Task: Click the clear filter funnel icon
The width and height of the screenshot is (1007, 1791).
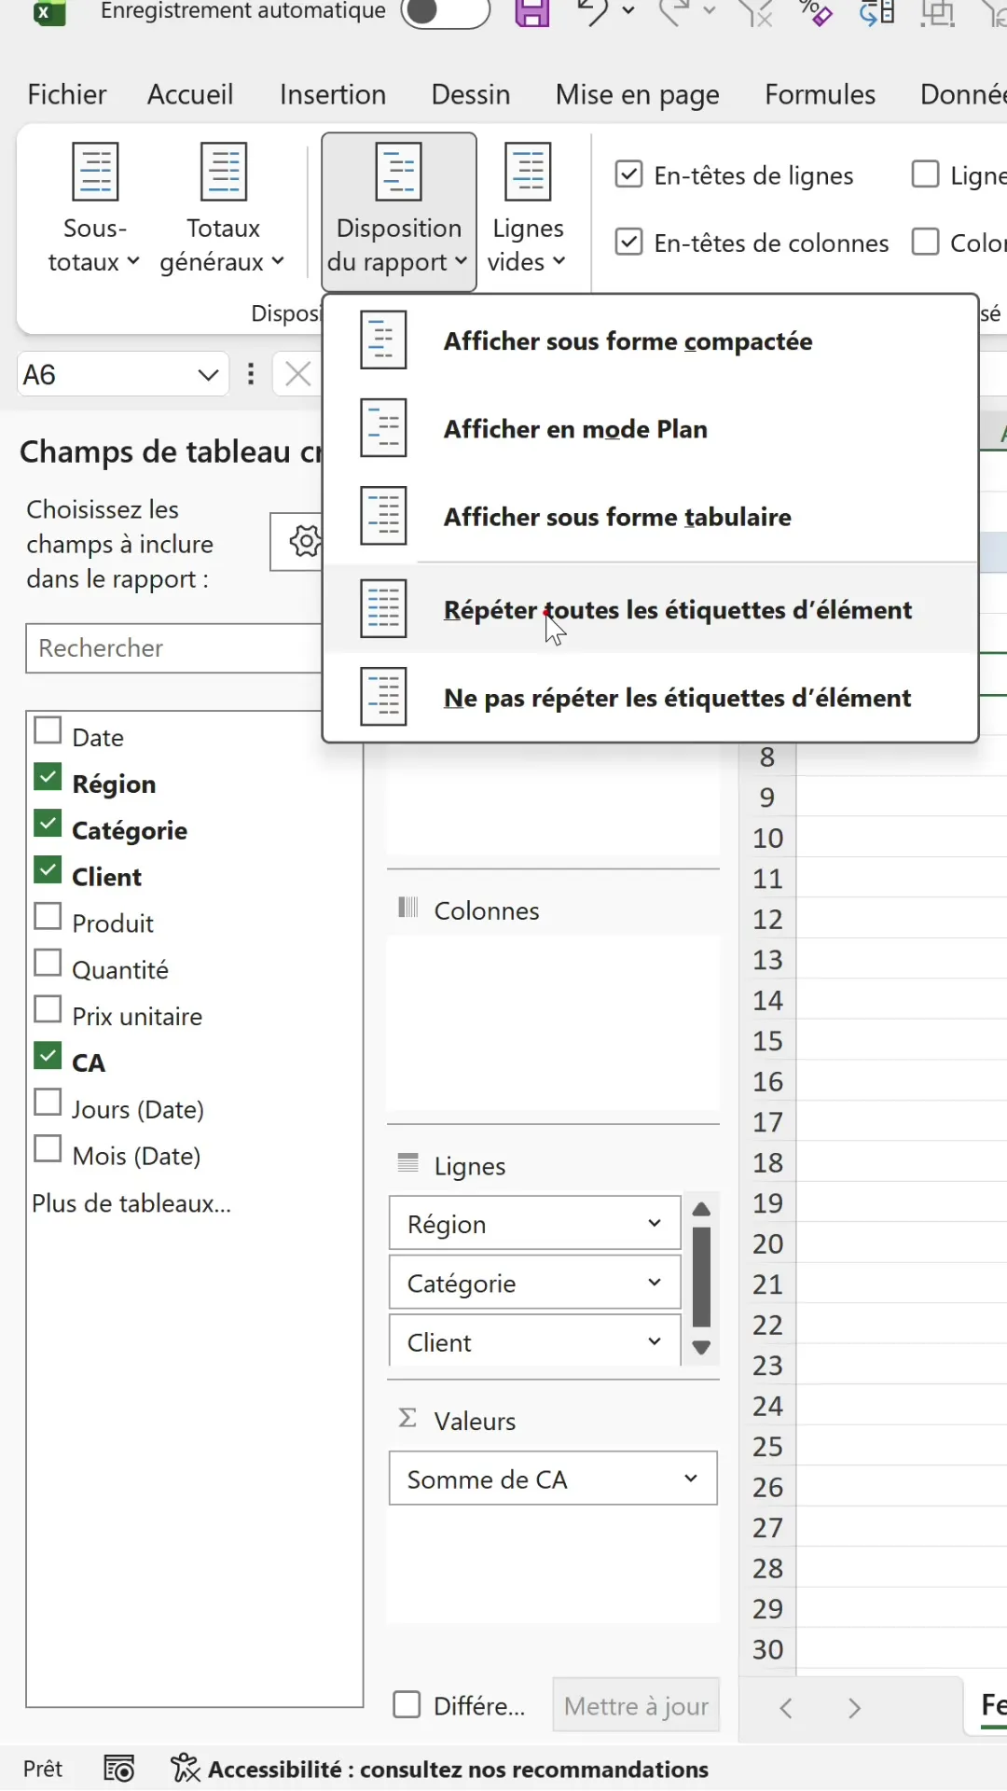Action: (755, 12)
